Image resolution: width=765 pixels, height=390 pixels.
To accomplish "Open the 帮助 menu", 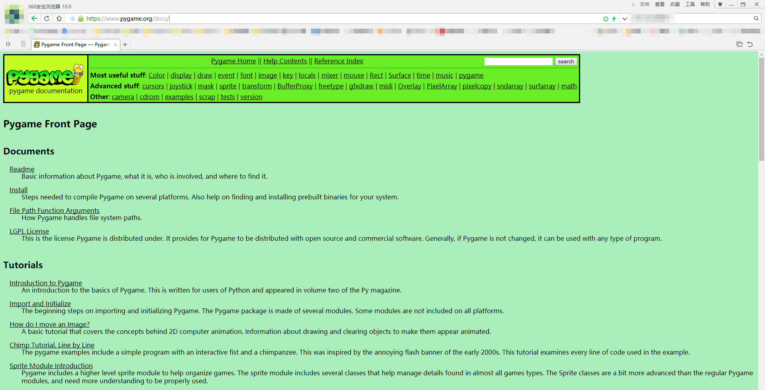I will [705, 4].
